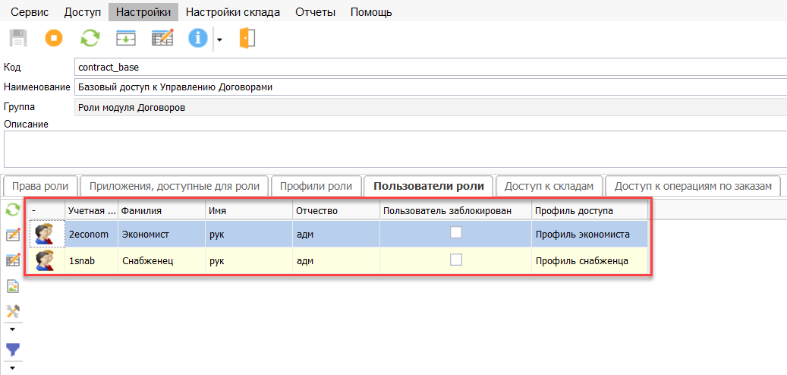Screen dimensions: 787x375
Task: Expand the dropdown arrow next to info icon
Action: (x=219, y=39)
